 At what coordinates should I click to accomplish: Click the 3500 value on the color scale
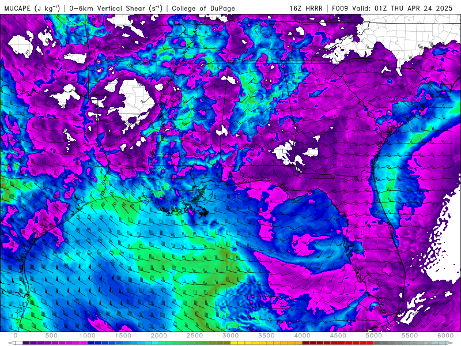coord(266,336)
